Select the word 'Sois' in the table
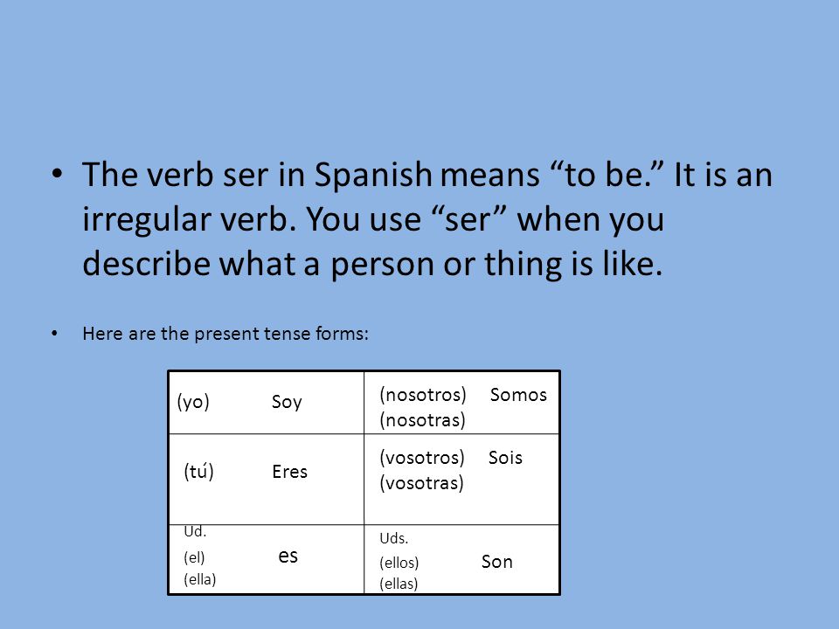Screen dimensions: 839x629 pyautogui.click(x=505, y=458)
